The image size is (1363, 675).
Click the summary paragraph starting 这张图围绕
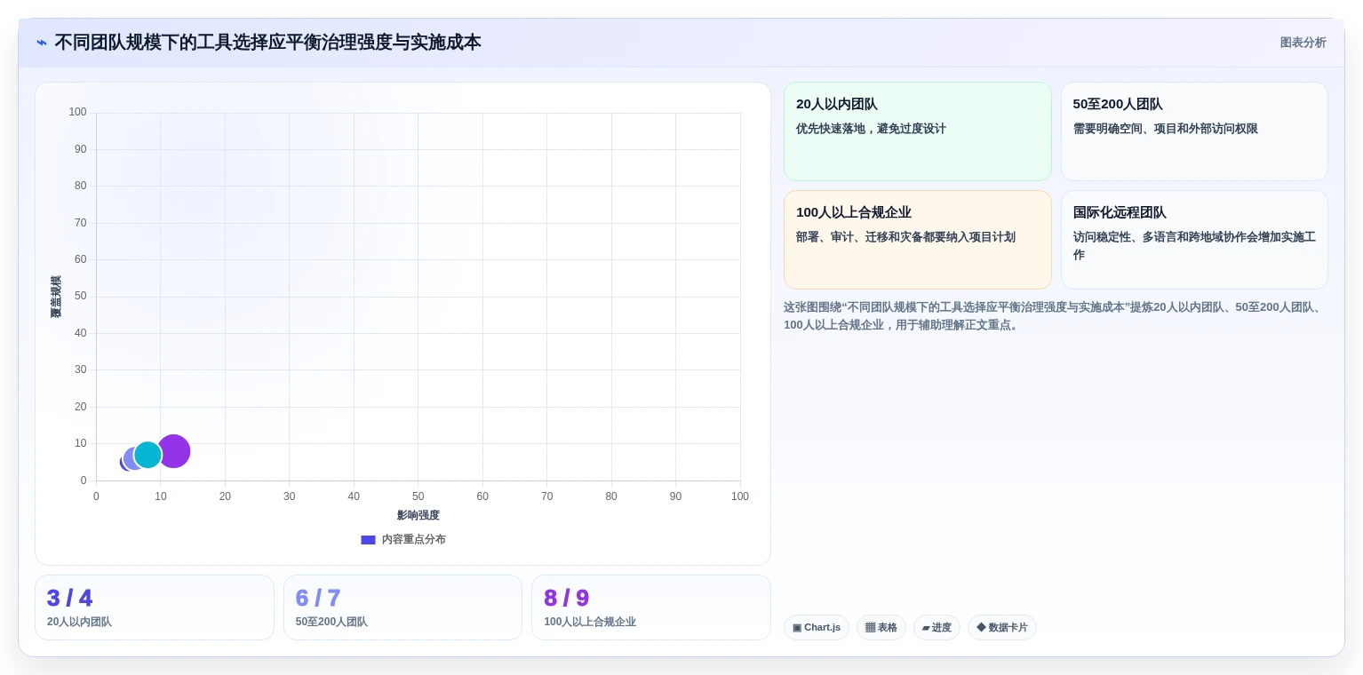[x=1056, y=316]
